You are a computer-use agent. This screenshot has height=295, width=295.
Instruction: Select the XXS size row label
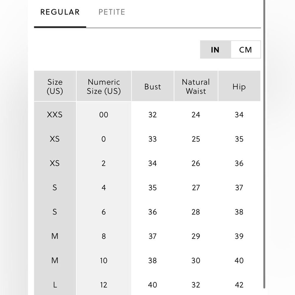pos(55,115)
